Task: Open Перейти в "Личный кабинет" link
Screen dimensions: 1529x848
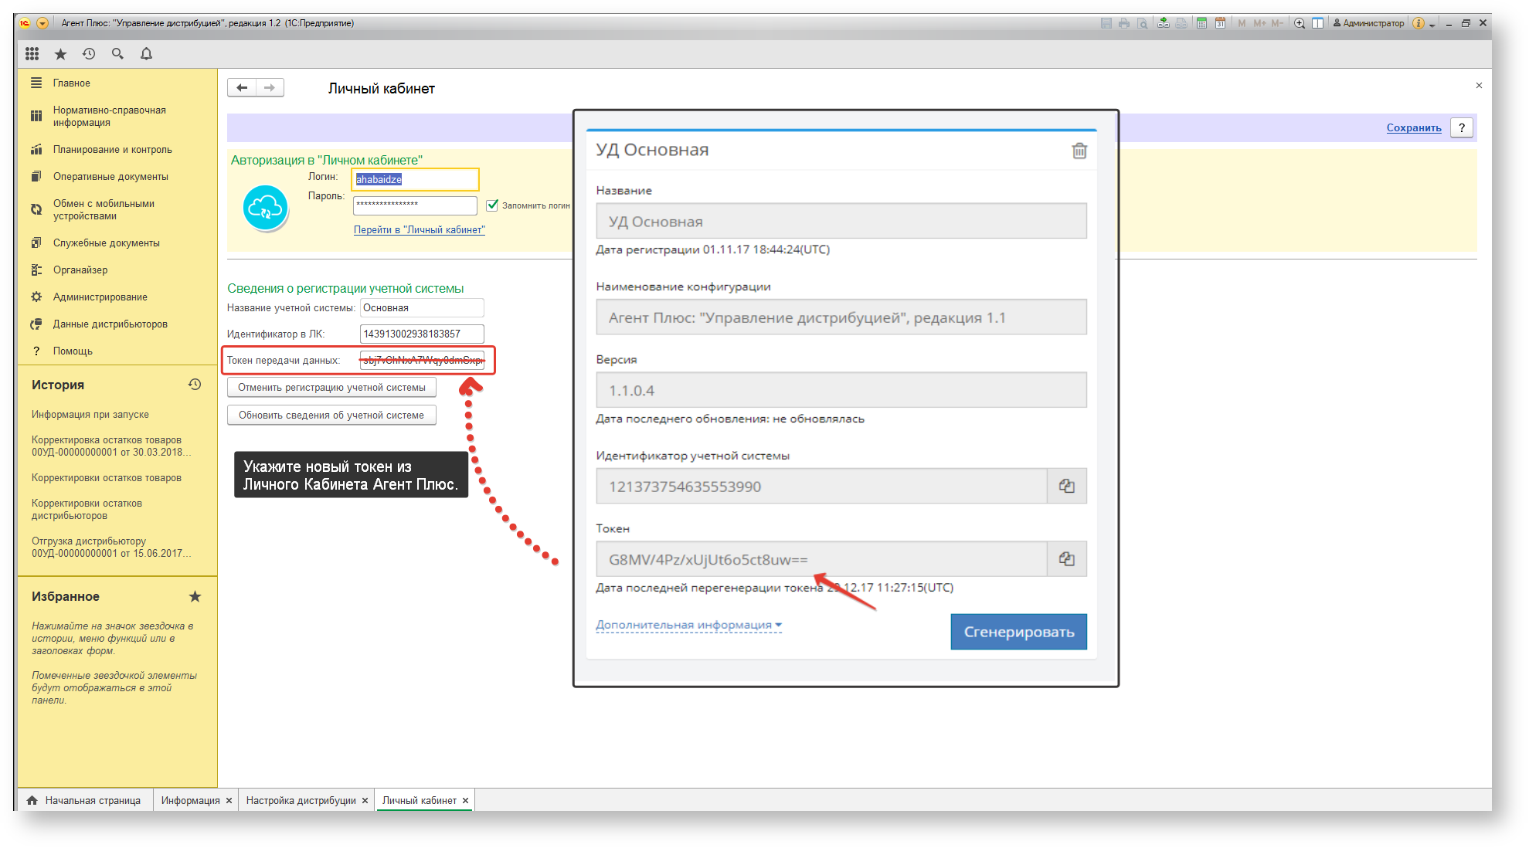Action: click(x=420, y=230)
